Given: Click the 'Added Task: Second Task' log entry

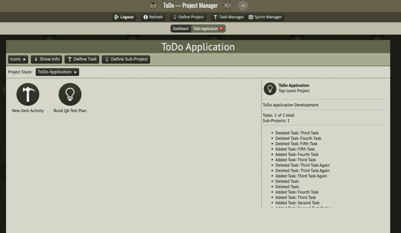Looking at the screenshot, I should [x=297, y=203].
